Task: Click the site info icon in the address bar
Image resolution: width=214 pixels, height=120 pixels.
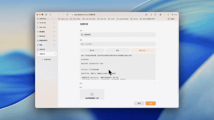Action: [x=72, y=15]
